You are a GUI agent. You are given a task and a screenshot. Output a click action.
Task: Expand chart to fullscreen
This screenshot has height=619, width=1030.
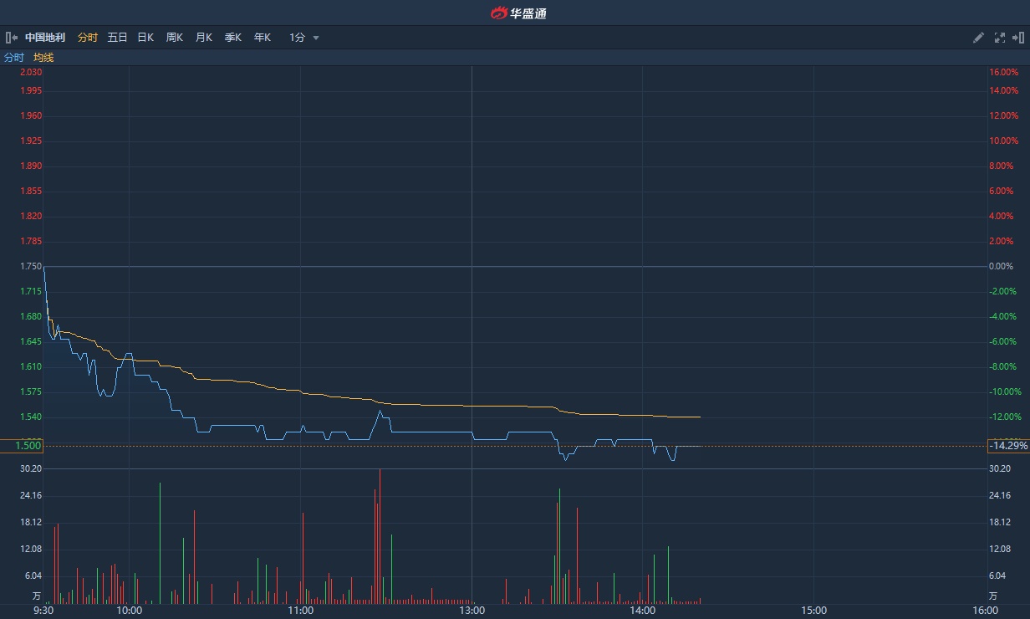click(x=999, y=38)
